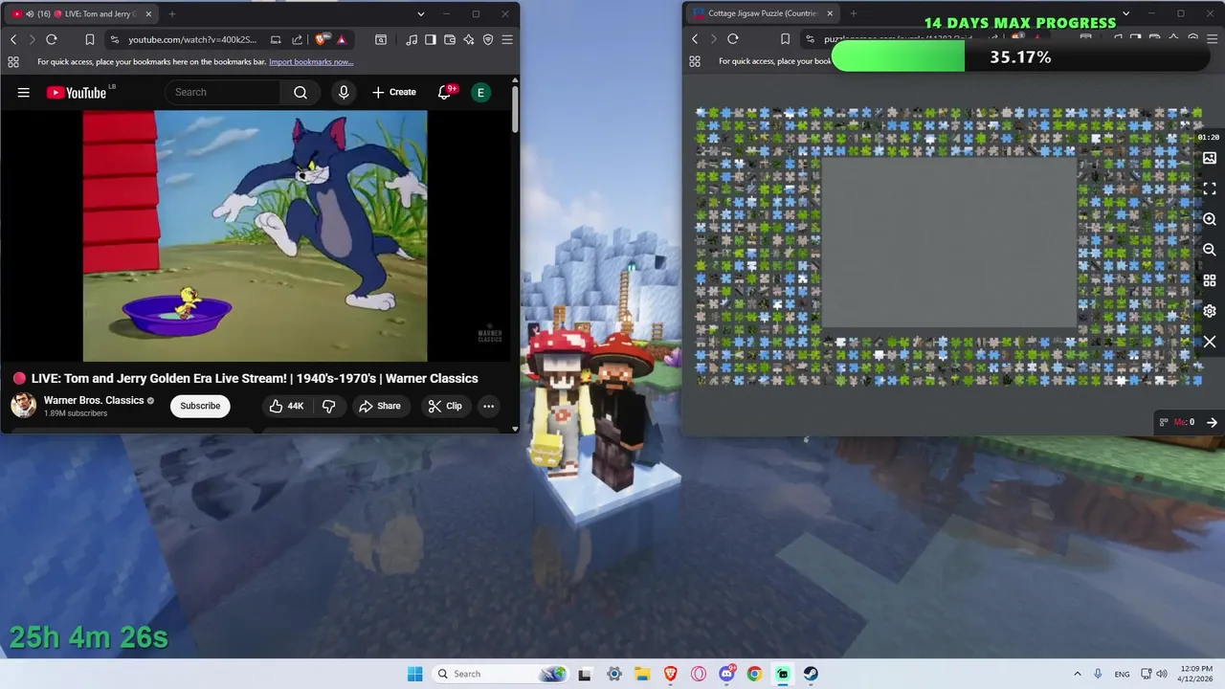This screenshot has width=1225, height=689.
Task: Open the Warner Bros. Classics channel avatar
Action: tap(24, 406)
